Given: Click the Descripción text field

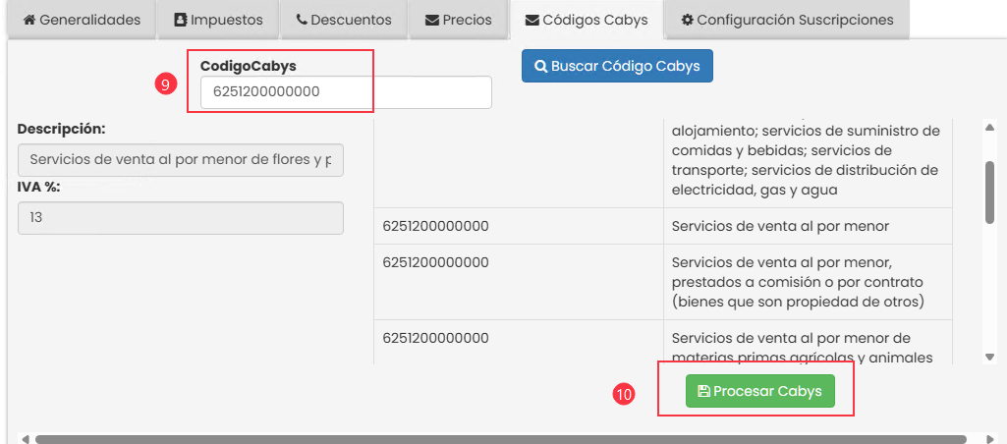Looking at the screenshot, I should click(181, 160).
